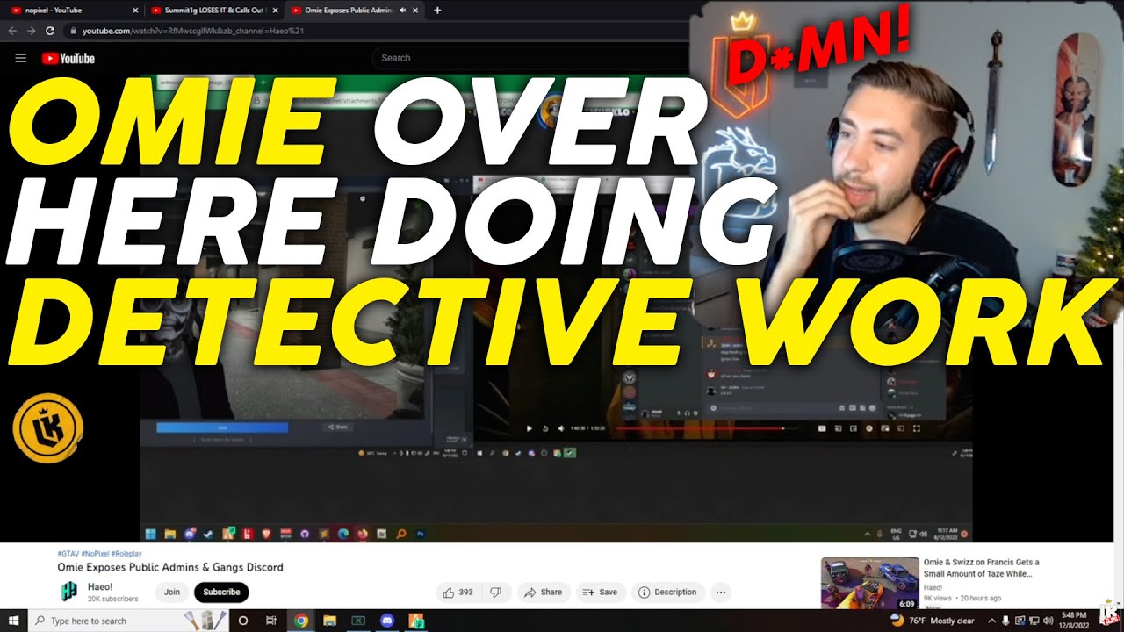Screen dimensions: 1124x632
Task: Click the video title Omie Exposes Public Admins
Action: [170, 568]
